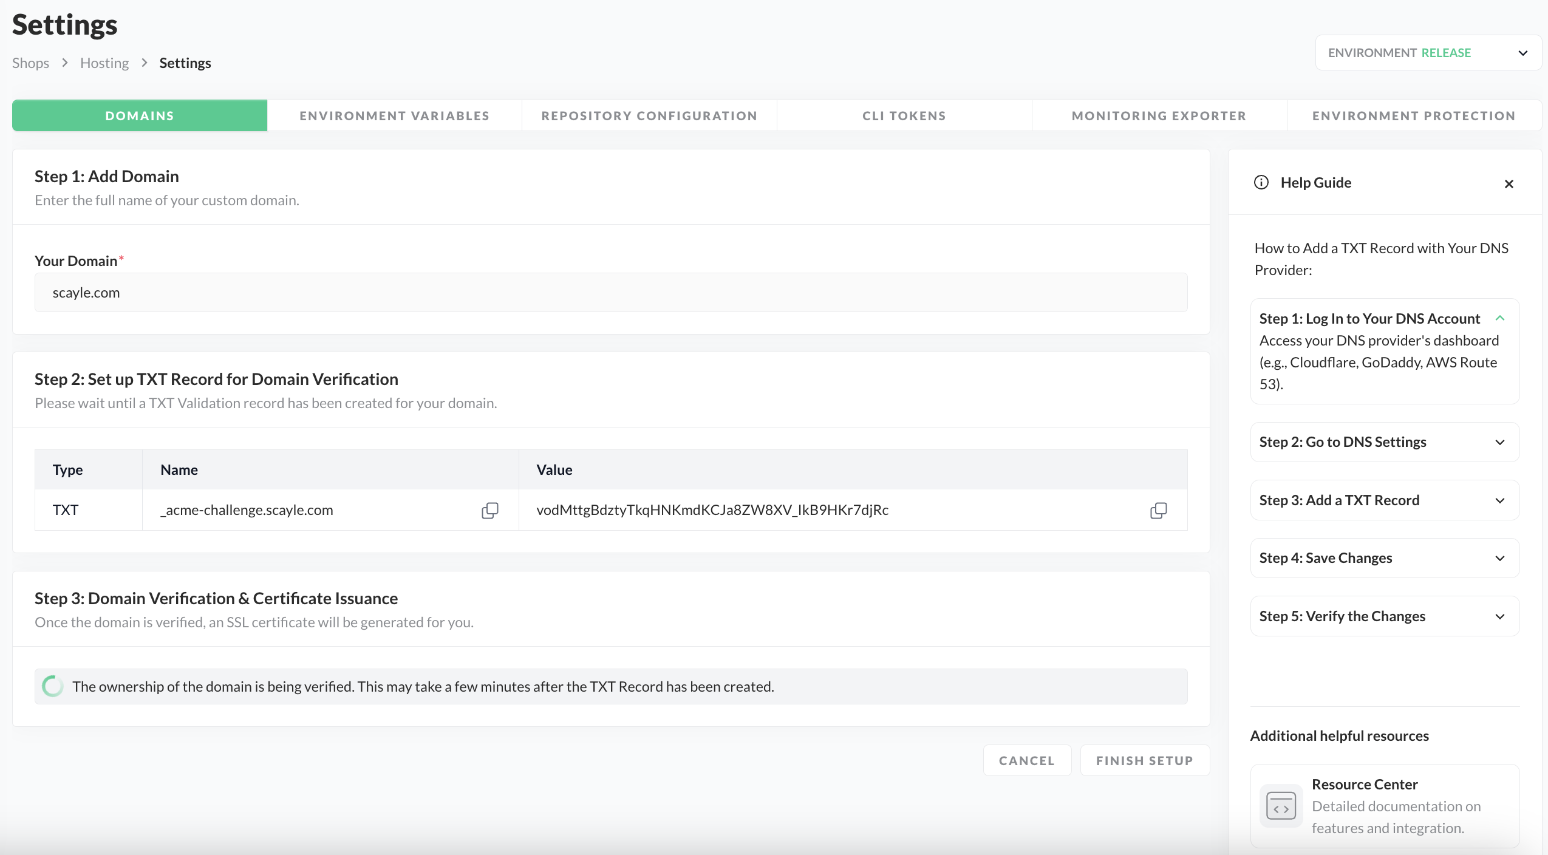The height and width of the screenshot is (855, 1548).
Task: Expand Step 5: Verify the Changes
Action: point(1499,616)
